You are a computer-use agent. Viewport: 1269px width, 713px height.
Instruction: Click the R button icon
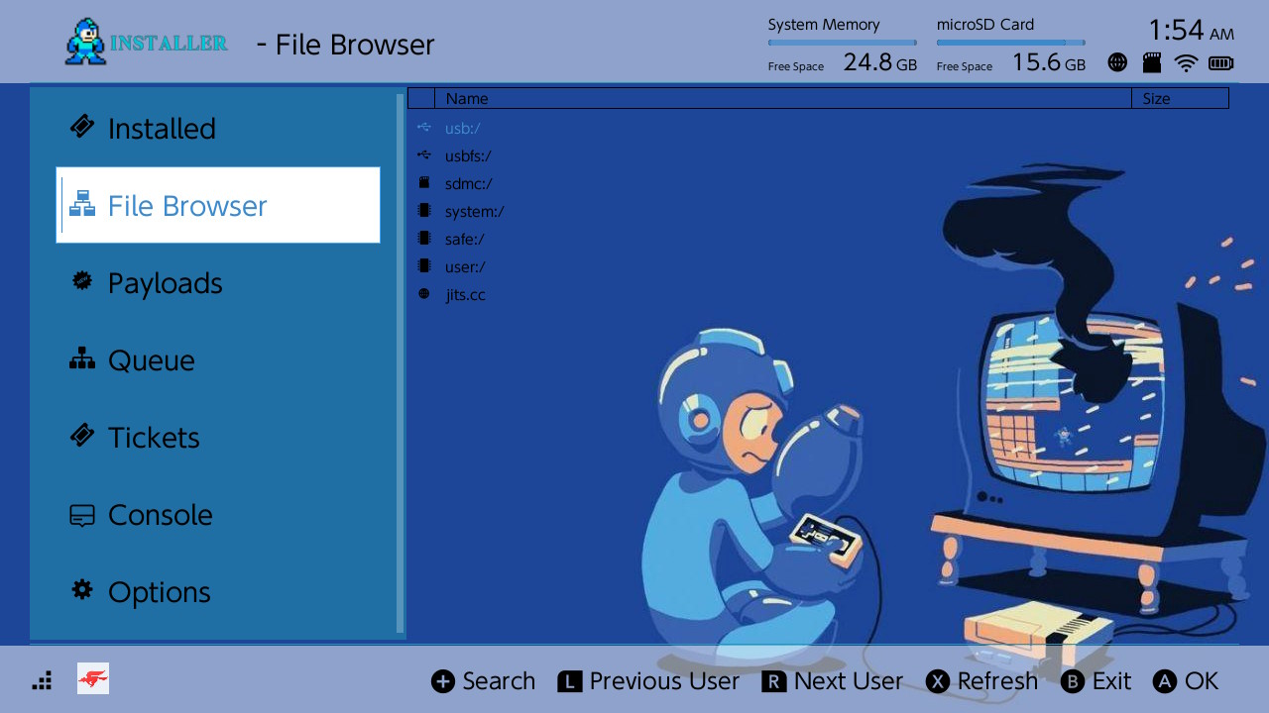click(774, 681)
